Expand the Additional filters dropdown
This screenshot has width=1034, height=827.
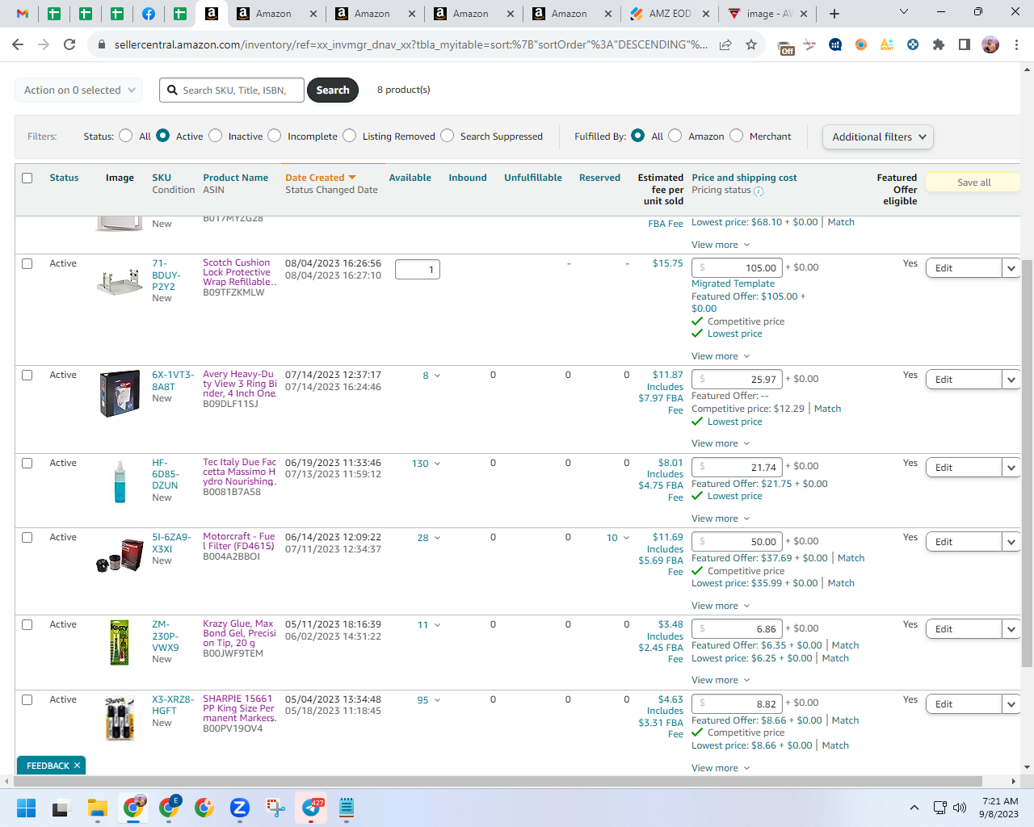point(878,136)
